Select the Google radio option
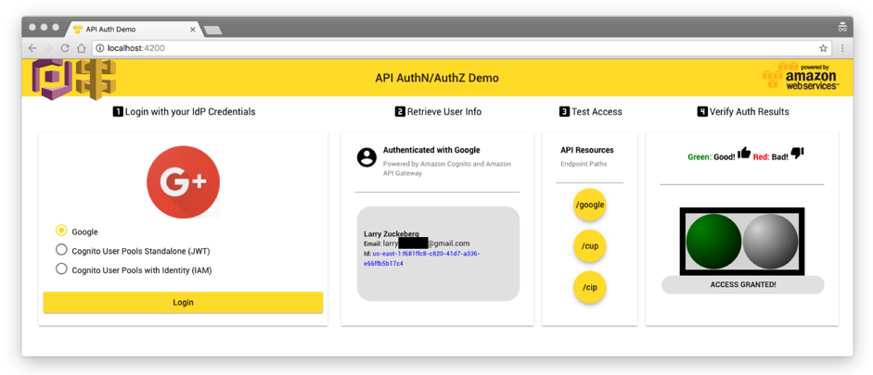The height and width of the screenshot is (375, 873). click(61, 231)
